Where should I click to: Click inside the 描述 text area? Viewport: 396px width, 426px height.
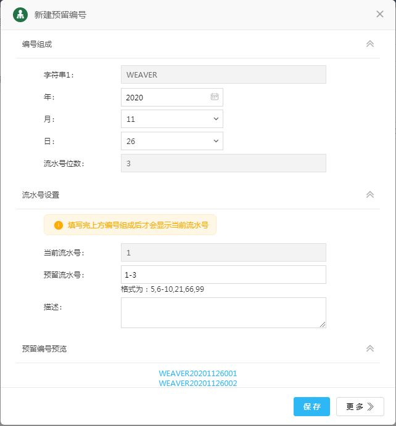point(223,312)
